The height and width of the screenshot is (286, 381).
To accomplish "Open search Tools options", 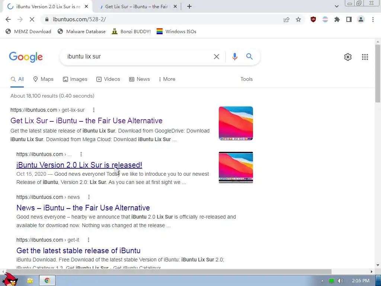I will pyautogui.click(x=246, y=79).
